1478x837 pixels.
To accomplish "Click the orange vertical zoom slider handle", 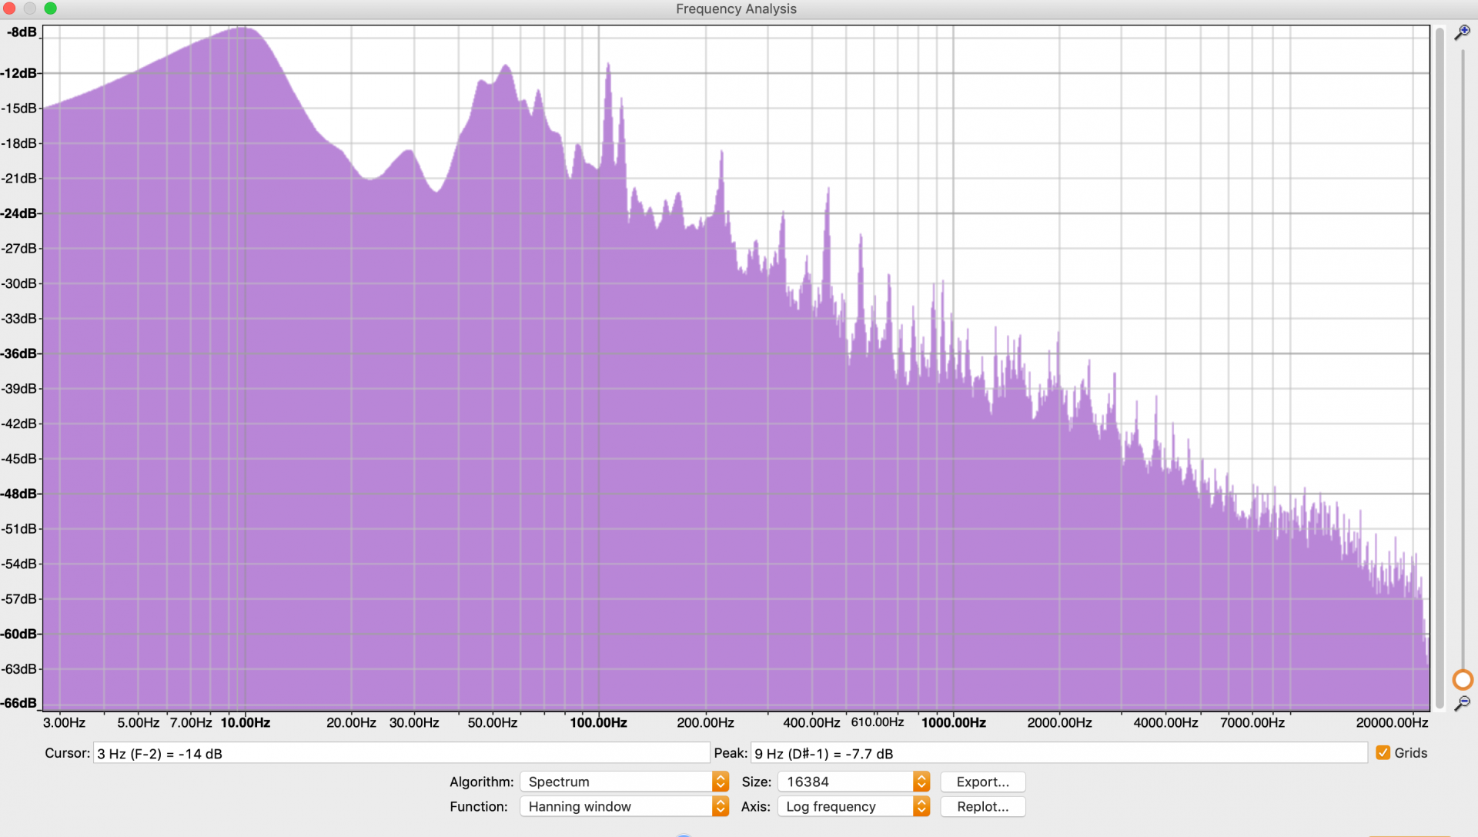I will pos(1462,680).
